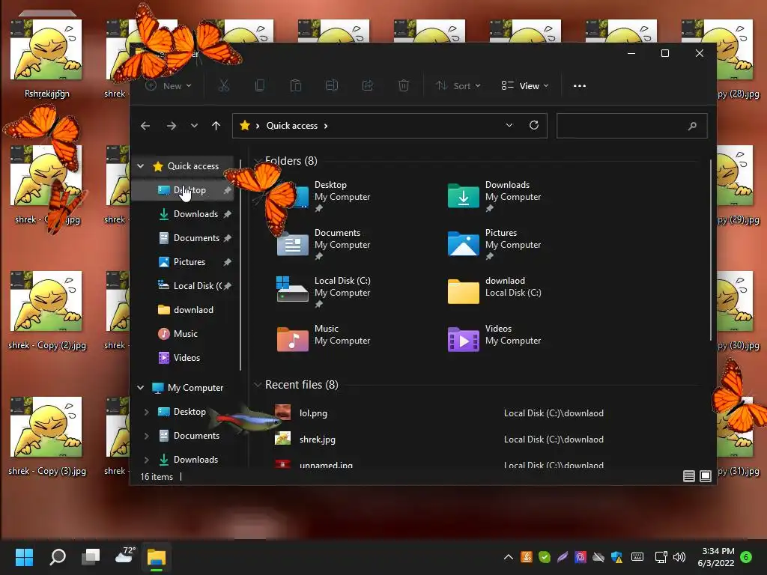The height and width of the screenshot is (575, 767).
Task: Open the volume speaker icon in tray
Action: [x=679, y=557]
